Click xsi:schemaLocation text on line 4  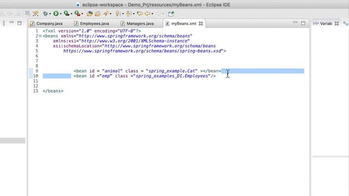pyautogui.click(x=77, y=46)
